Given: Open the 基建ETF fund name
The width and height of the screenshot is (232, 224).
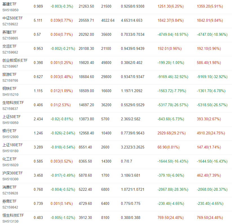Looking at the screenshot, I should click(x=10, y=4).
